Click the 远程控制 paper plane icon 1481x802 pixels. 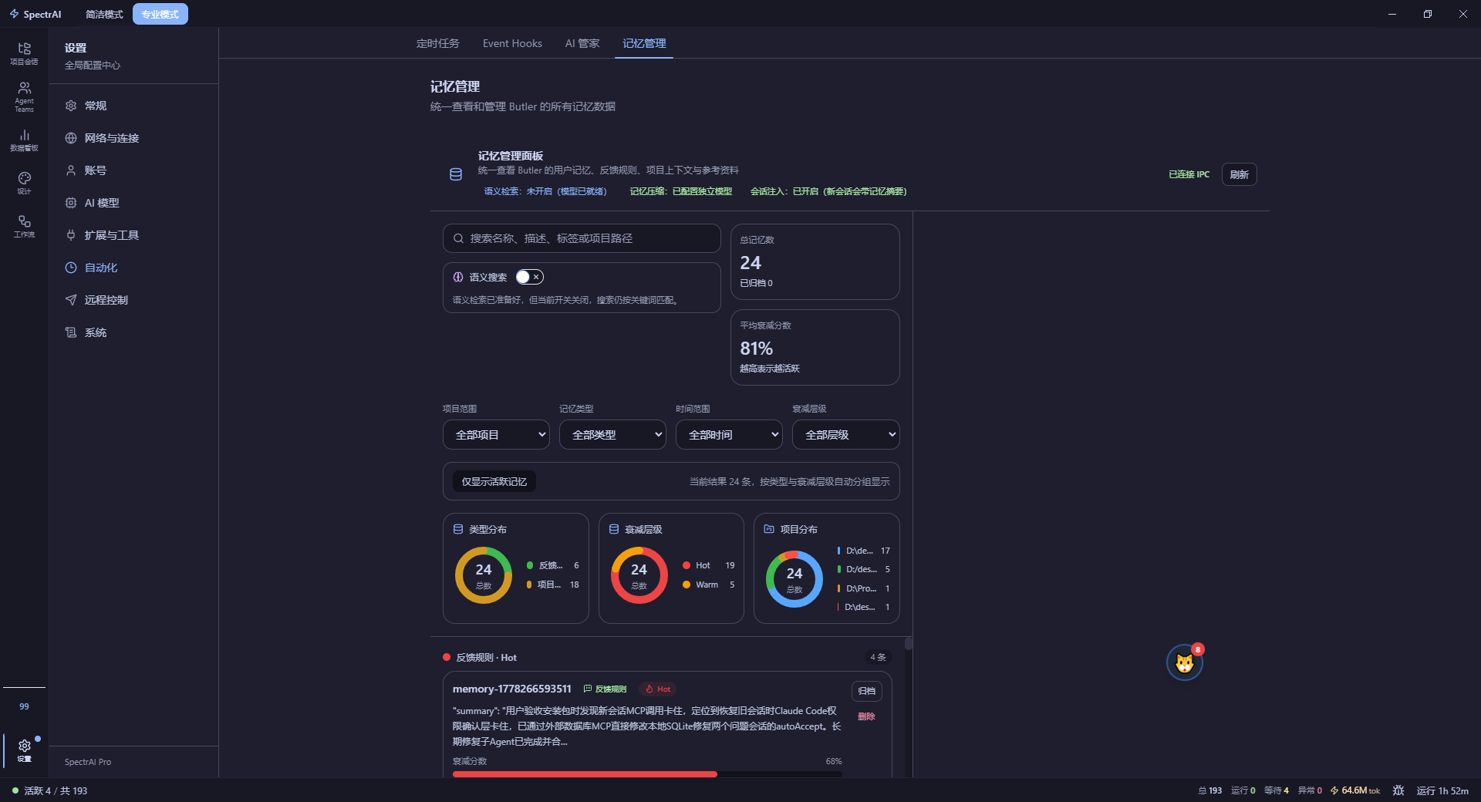tap(71, 300)
